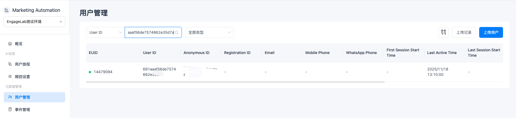Screen dimensions: 516x118
Task: Focus the User ID search input field
Action: pos(151,32)
